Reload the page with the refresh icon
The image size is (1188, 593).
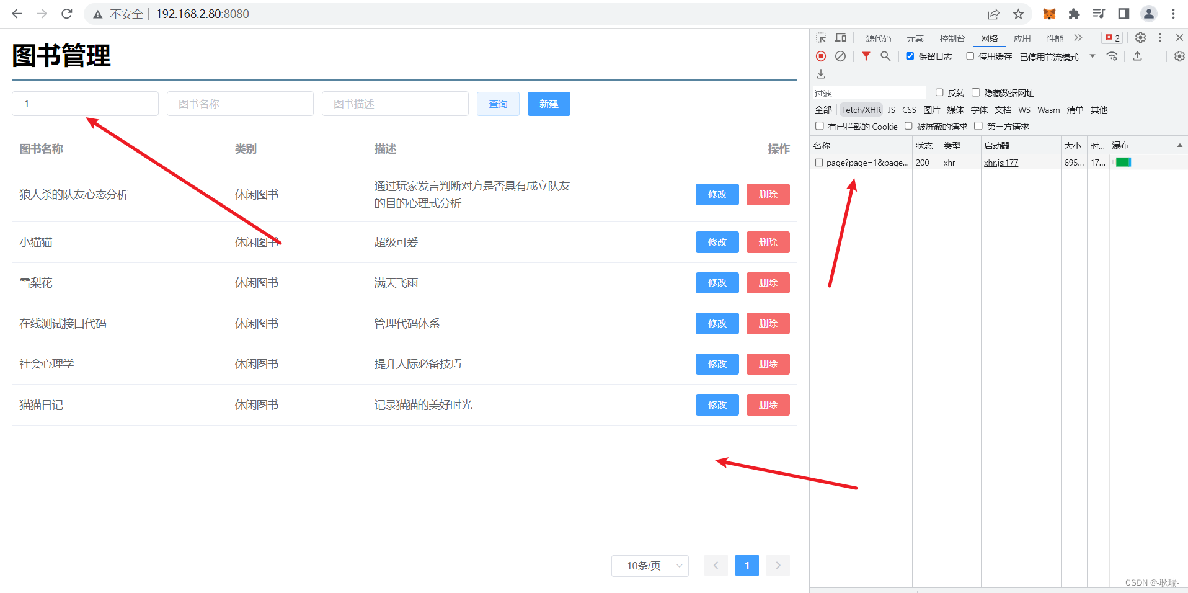click(67, 14)
